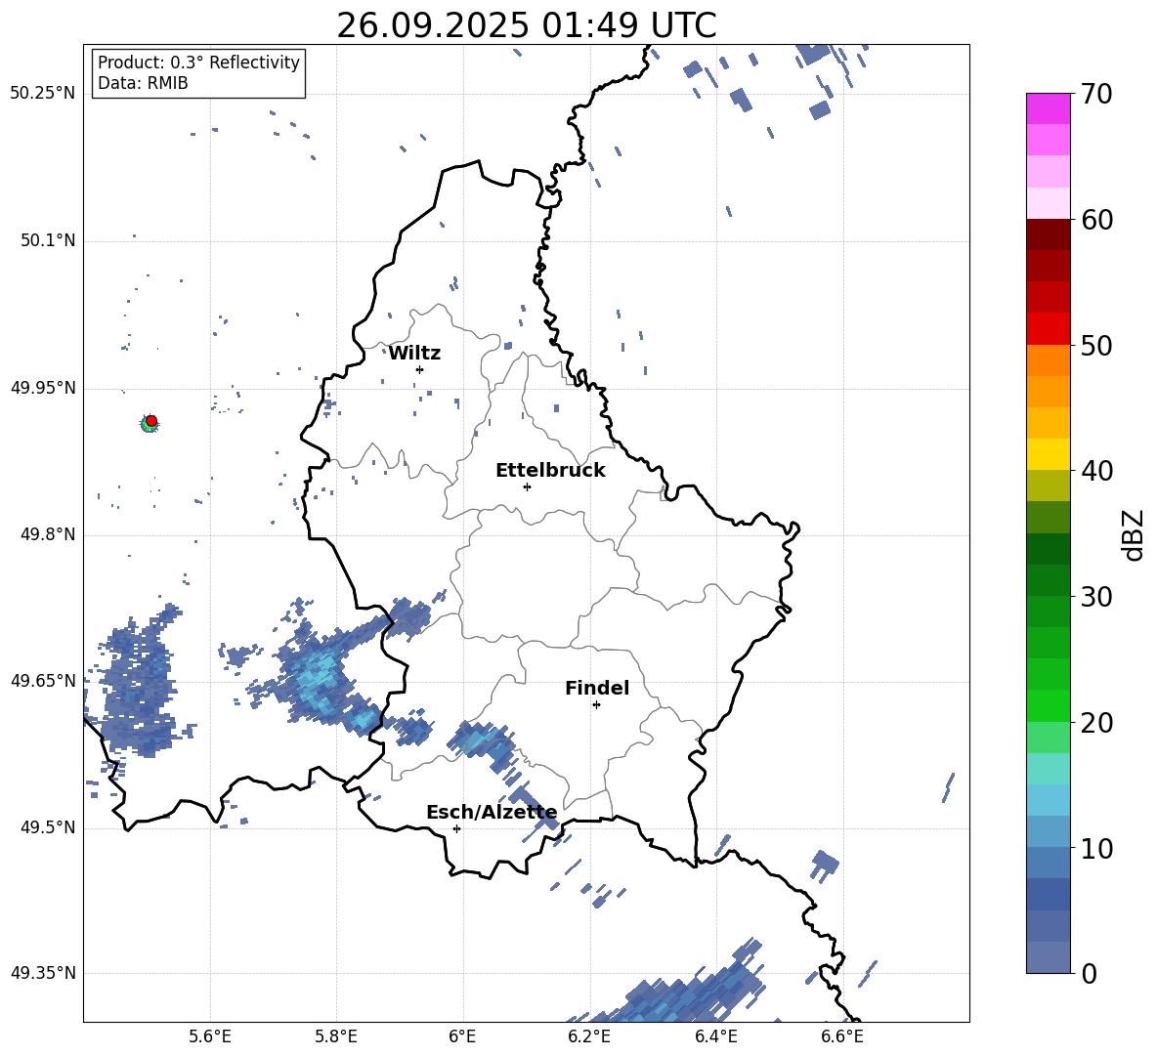Image resolution: width=1157 pixels, height=1056 pixels.
Task: Click the 6.2°E longitude label
Action: (589, 1036)
